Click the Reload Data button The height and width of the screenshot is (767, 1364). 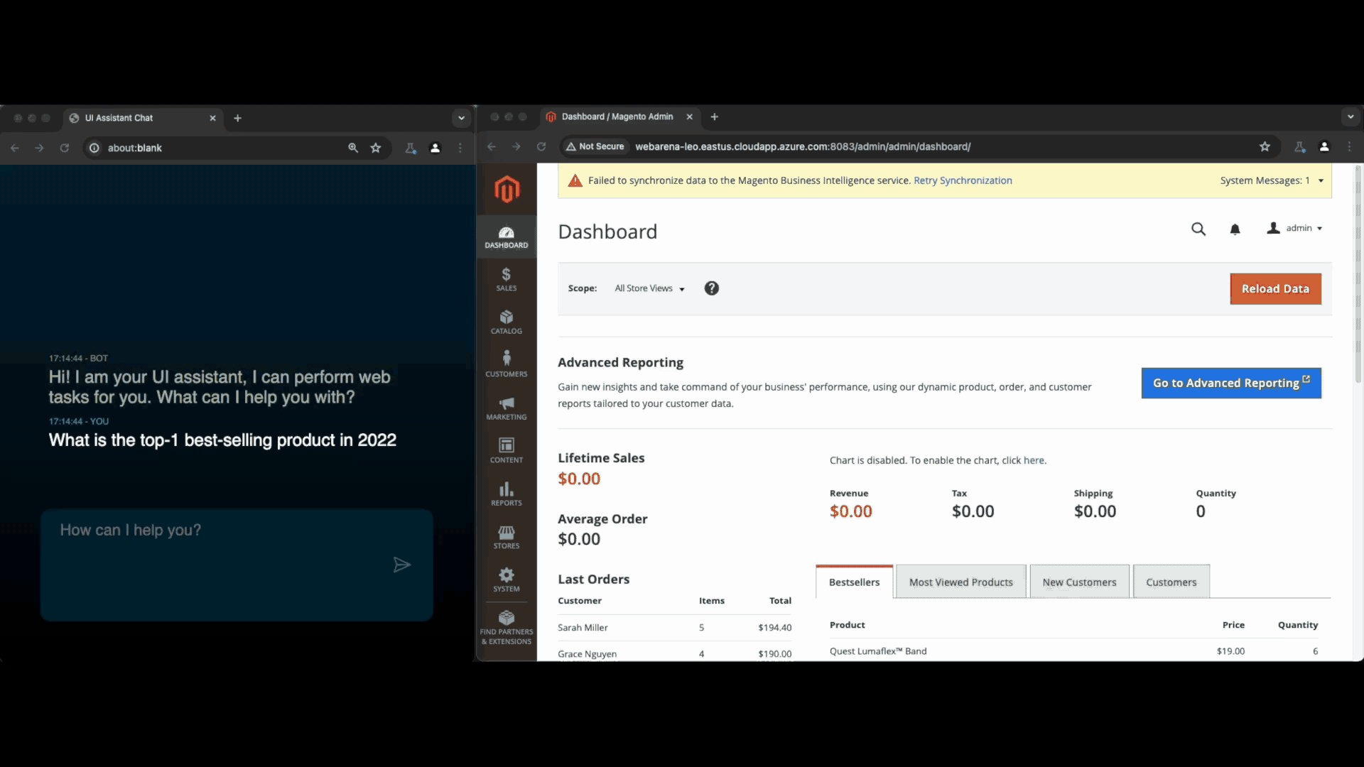pyautogui.click(x=1274, y=288)
